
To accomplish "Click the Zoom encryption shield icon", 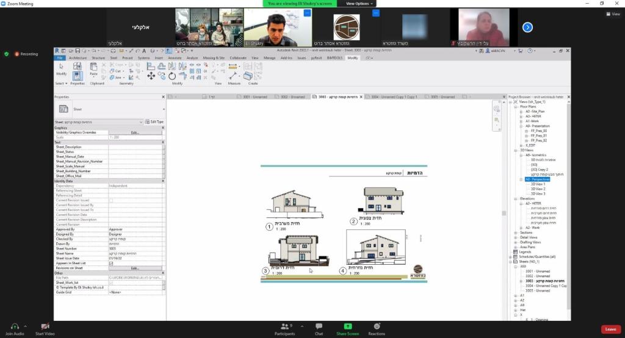I will (6, 54).
